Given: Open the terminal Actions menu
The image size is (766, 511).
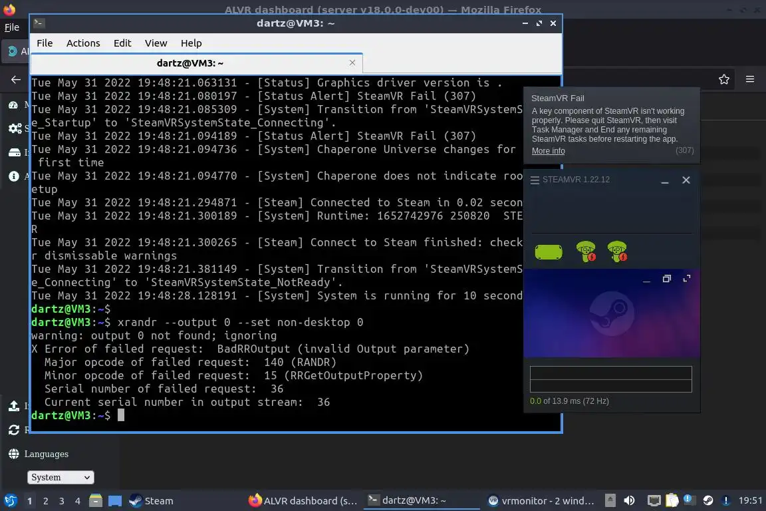Looking at the screenshot, I should (x=83, y=43).
